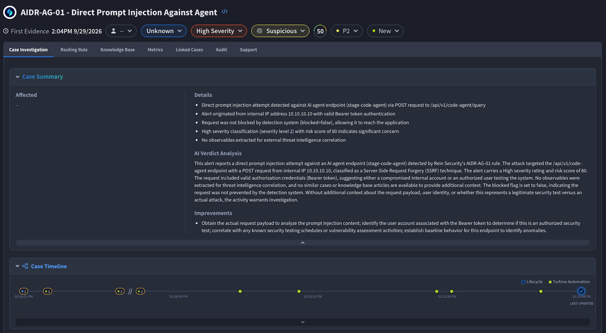Click the Improvements heading text

(x=213, y=213)
